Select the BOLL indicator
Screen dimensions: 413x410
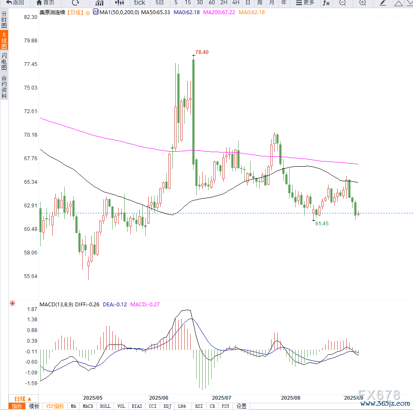[x=105, y=406]
